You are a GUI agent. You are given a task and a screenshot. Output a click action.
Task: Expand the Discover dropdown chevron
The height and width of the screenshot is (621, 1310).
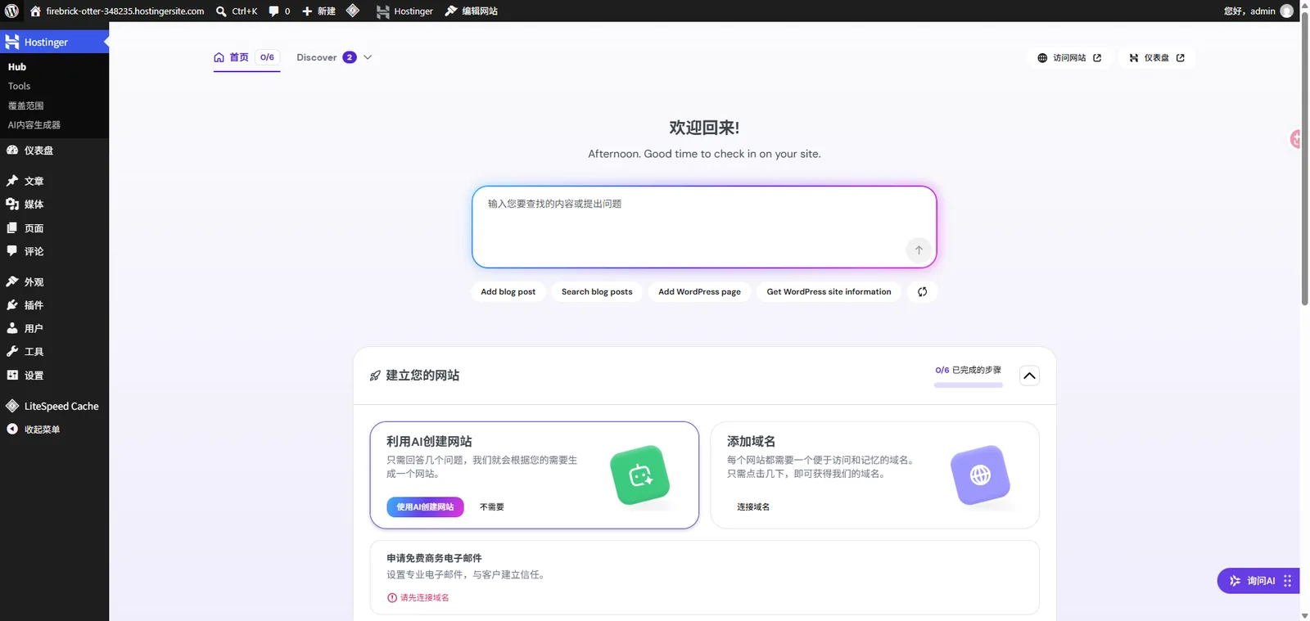click(368, 57)
